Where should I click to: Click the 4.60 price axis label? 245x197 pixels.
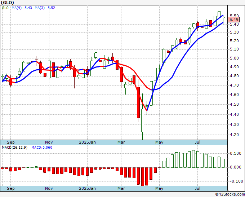point(234,95)
